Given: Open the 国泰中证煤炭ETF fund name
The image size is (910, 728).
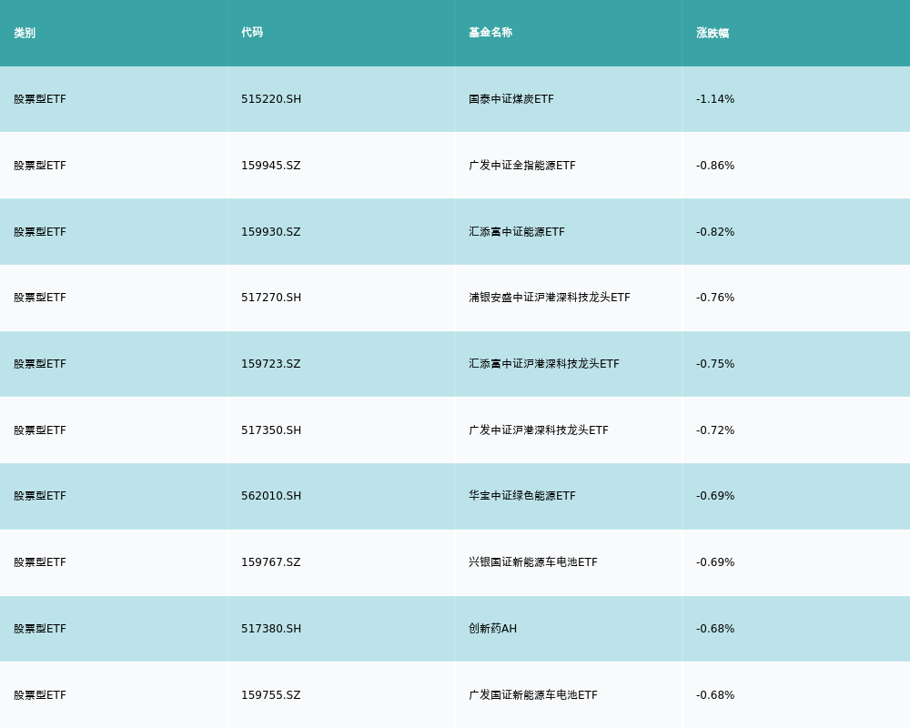Looking at the screenshot, I should [x=511, y=99].
